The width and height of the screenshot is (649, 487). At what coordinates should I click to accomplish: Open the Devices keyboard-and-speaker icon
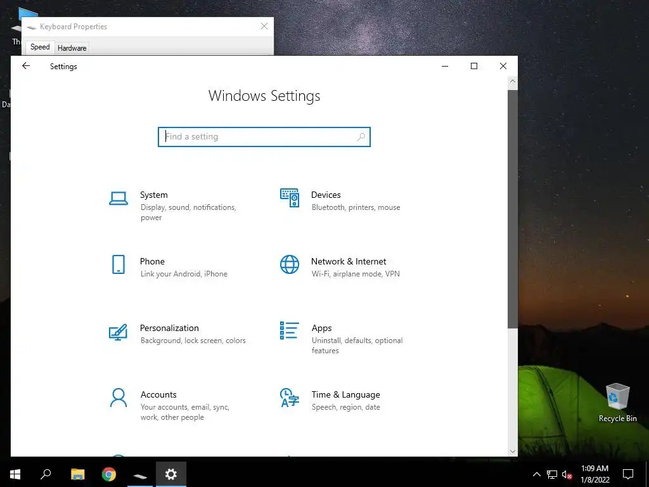(289, 198)
